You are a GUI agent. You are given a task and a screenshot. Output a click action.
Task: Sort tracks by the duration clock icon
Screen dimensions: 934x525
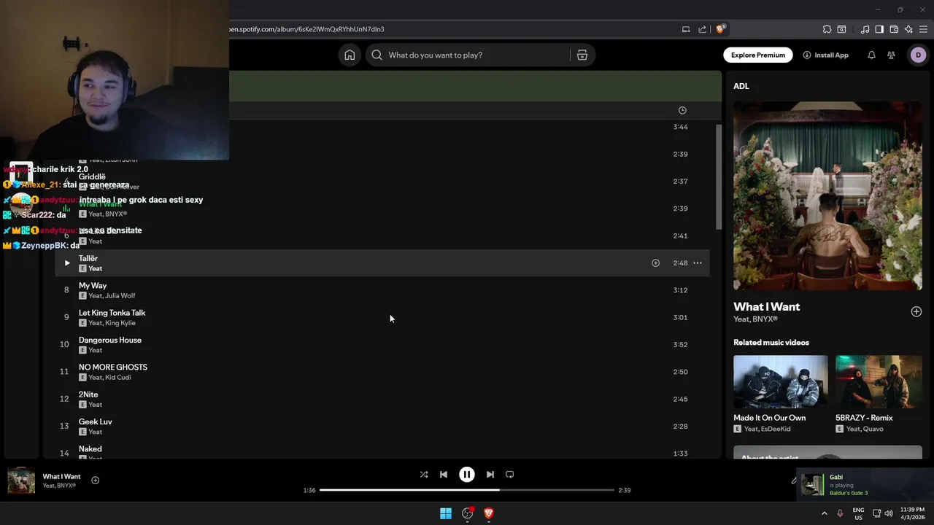pos(682,110)
